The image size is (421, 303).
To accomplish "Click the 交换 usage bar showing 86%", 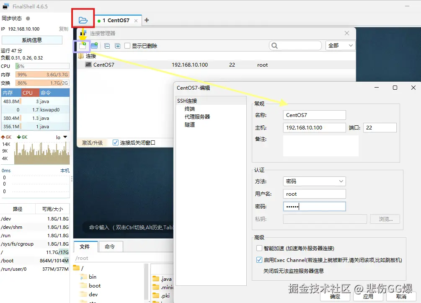I will (x=42, y=83).
